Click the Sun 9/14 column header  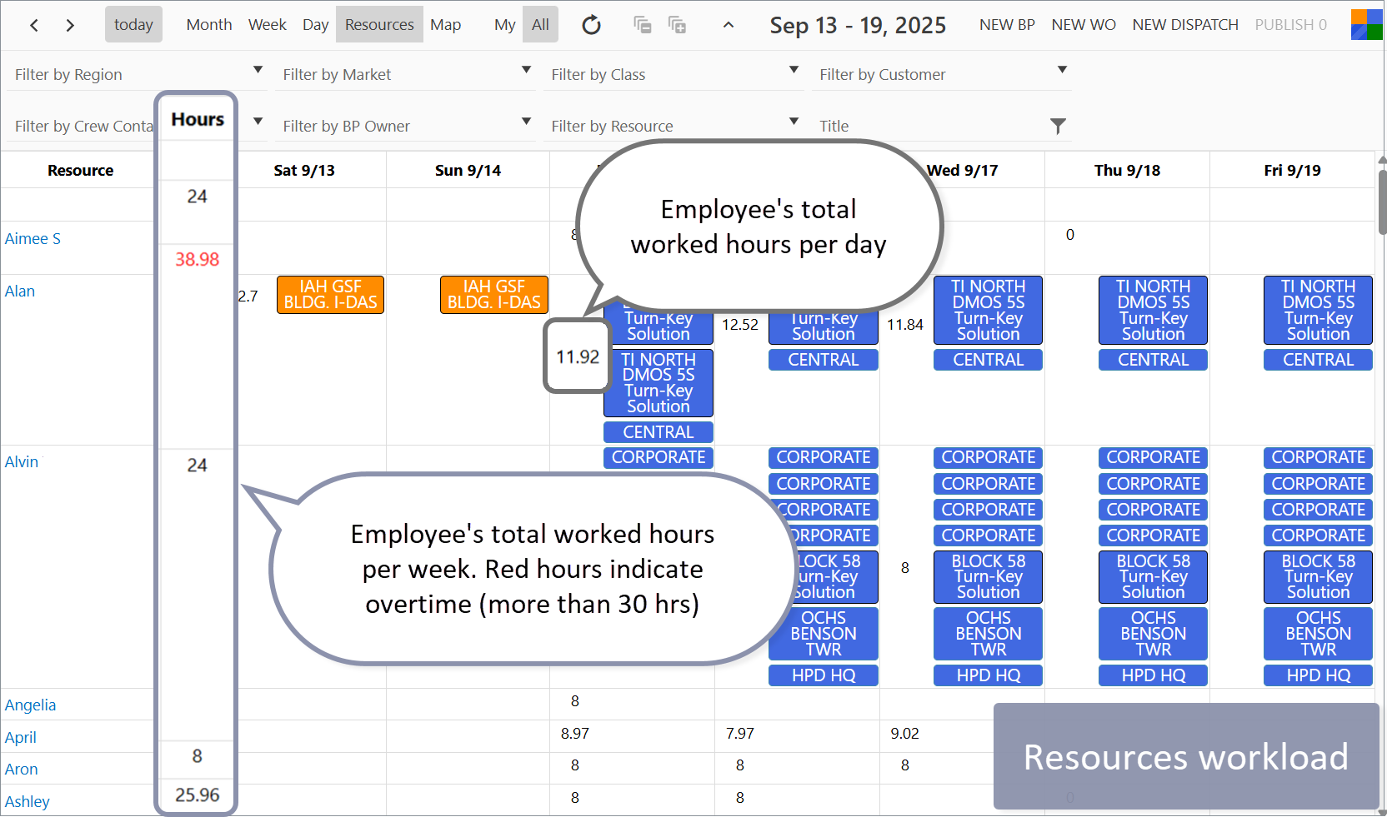point(468,170)
